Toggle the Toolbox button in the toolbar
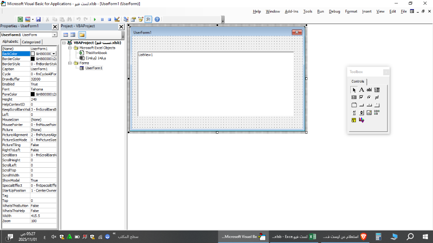 [148, 19]
